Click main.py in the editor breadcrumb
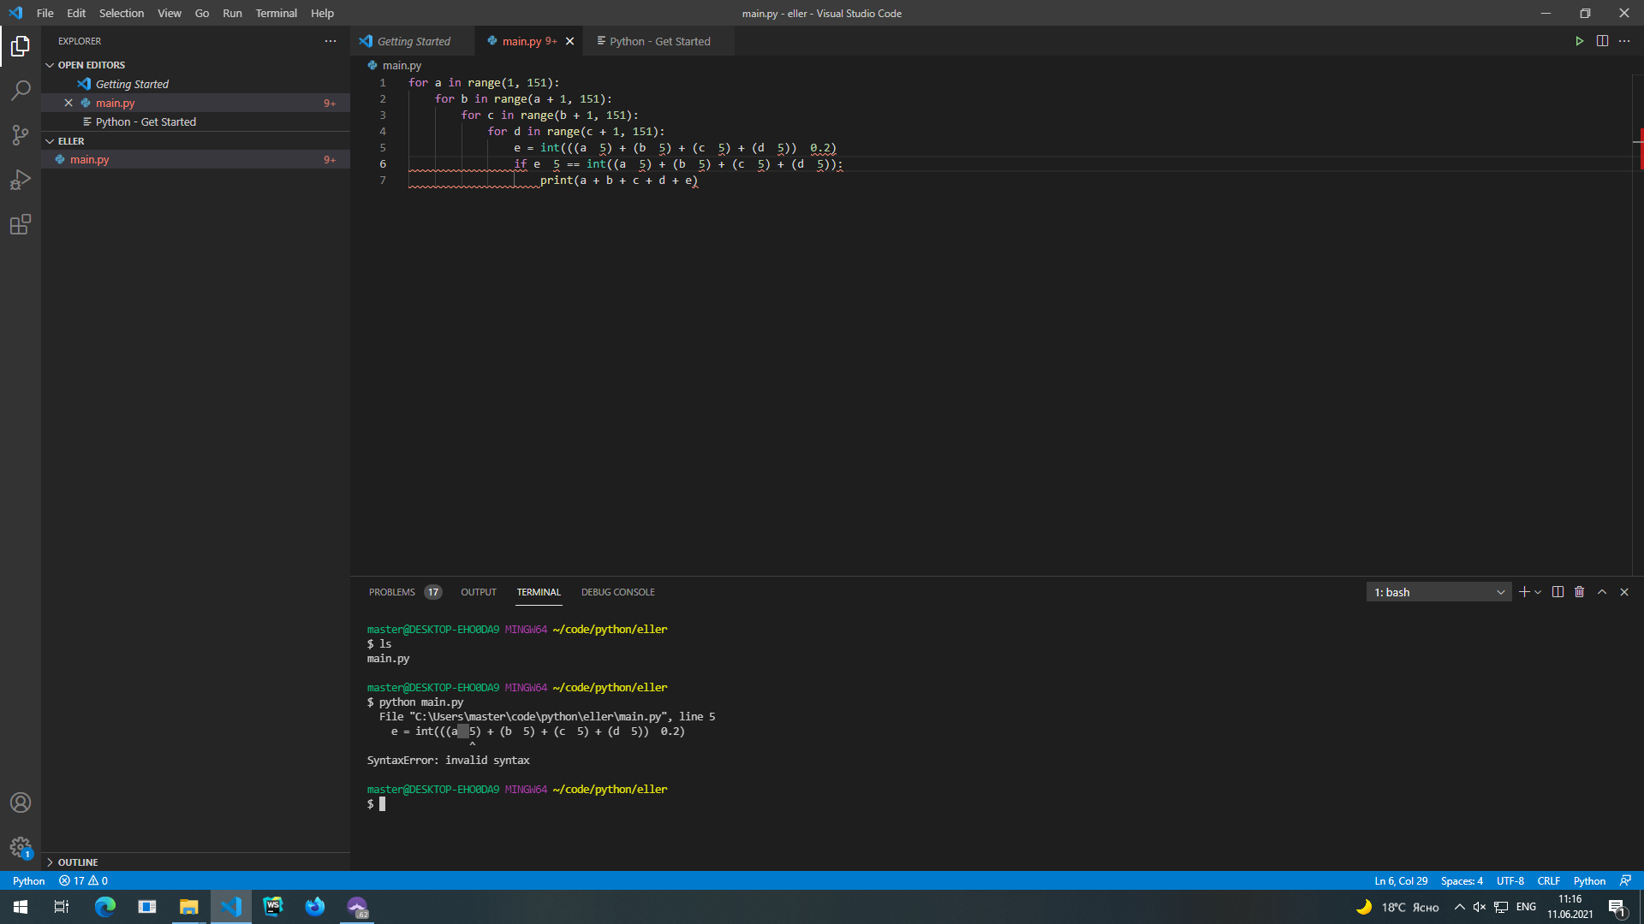Screen dimensions: 1644x924 (402, 65)
